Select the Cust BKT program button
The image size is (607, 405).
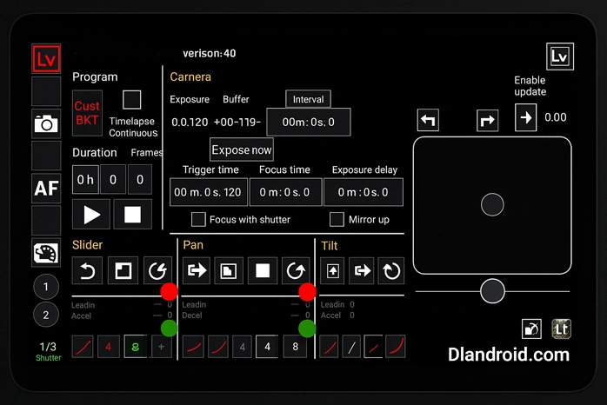[x=88, y=113]
